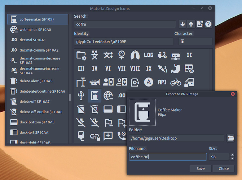Select the circled A Ansible icon

click(x=149, y=82)
